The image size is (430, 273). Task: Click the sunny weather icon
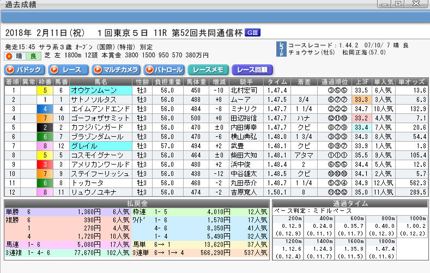9,56
